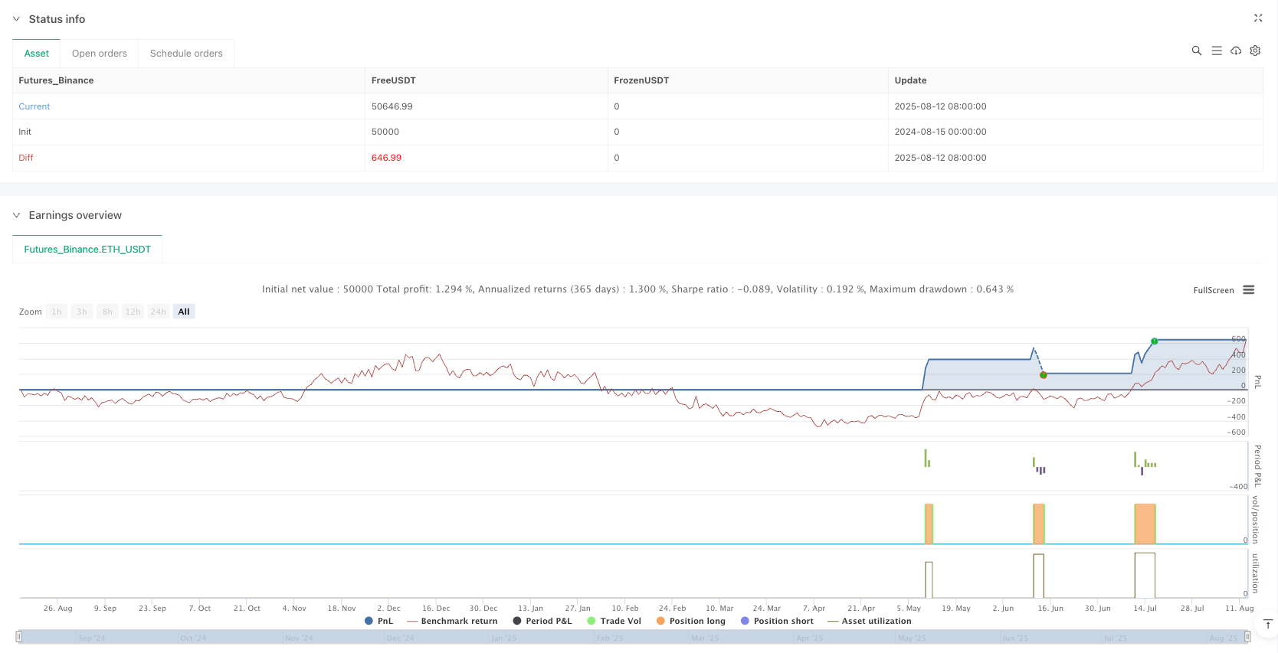Screen dimensions: 1278x653
Task: Hide the Position long series
Action: pyautogui.click(x=690, y=621)
